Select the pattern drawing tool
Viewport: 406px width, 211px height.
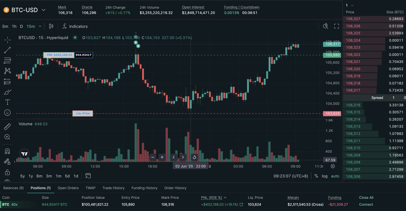[7, 71]
